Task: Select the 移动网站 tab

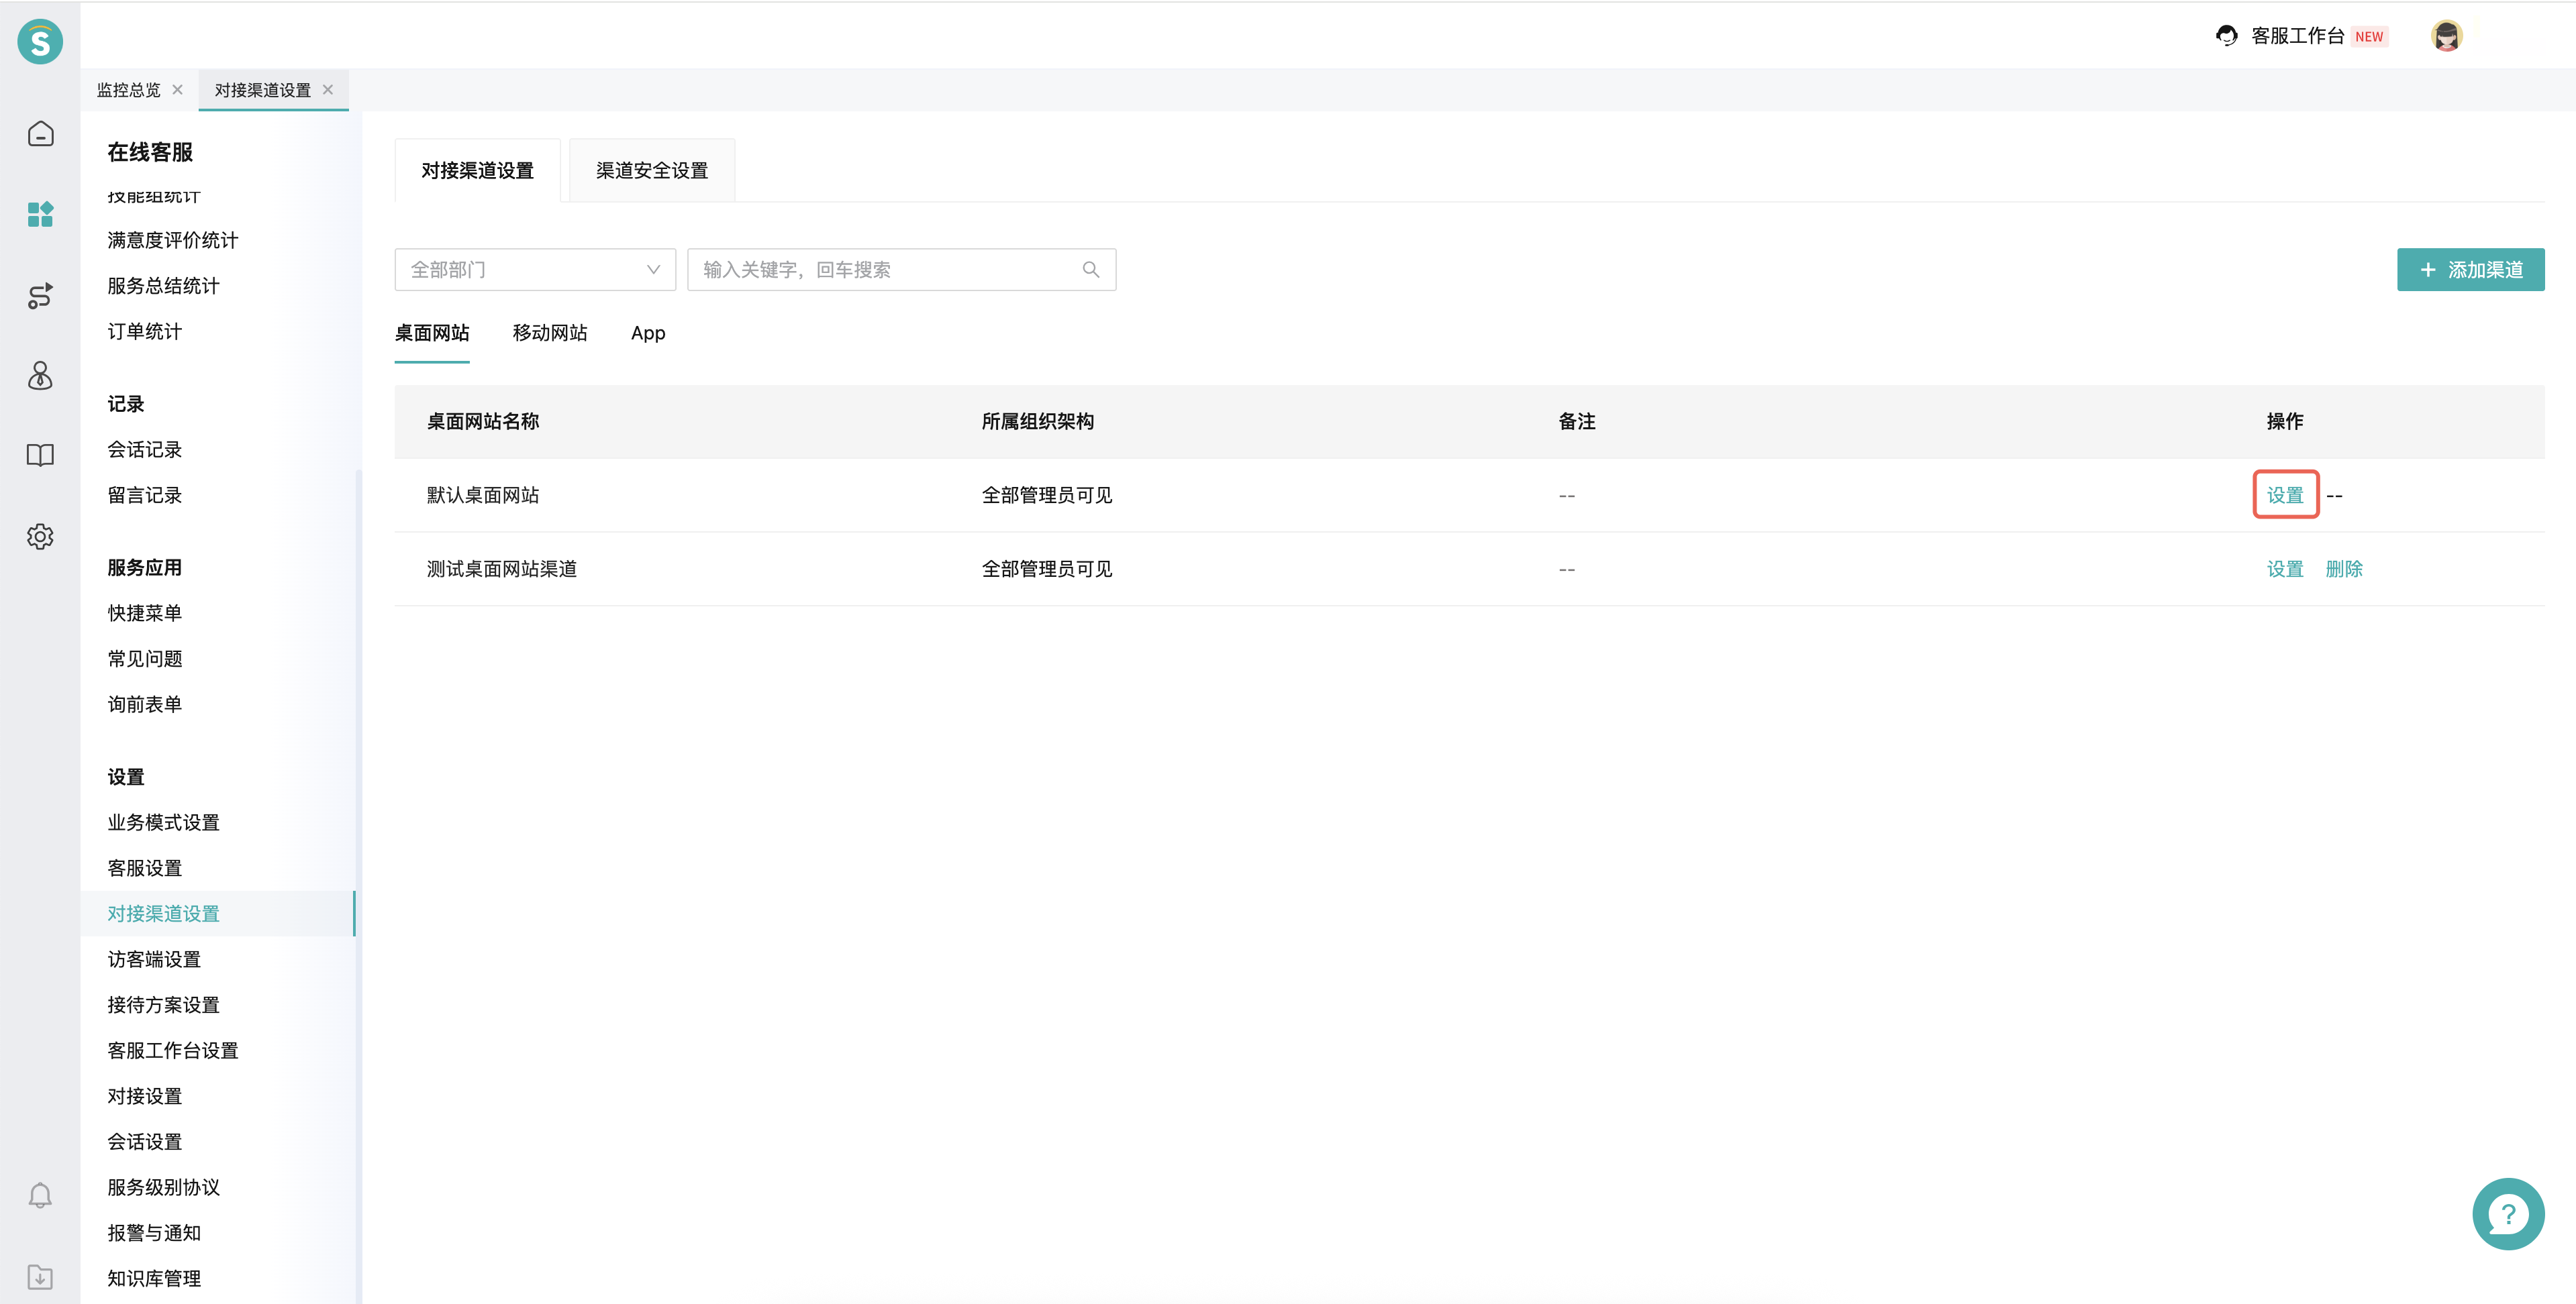Action: [x=549, y=333]
